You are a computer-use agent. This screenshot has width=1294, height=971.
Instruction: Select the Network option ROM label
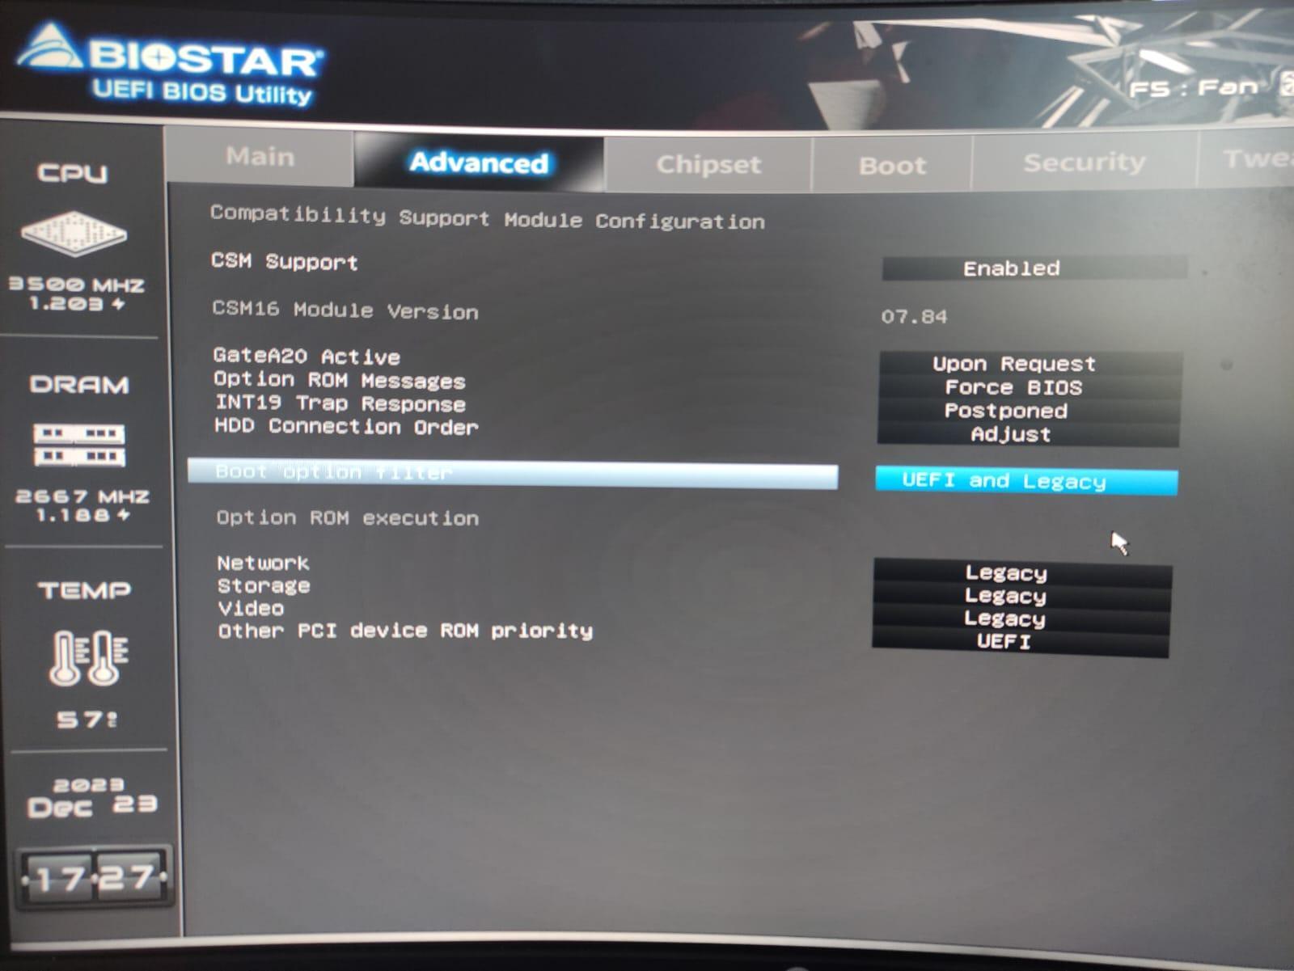pos(263,563)
